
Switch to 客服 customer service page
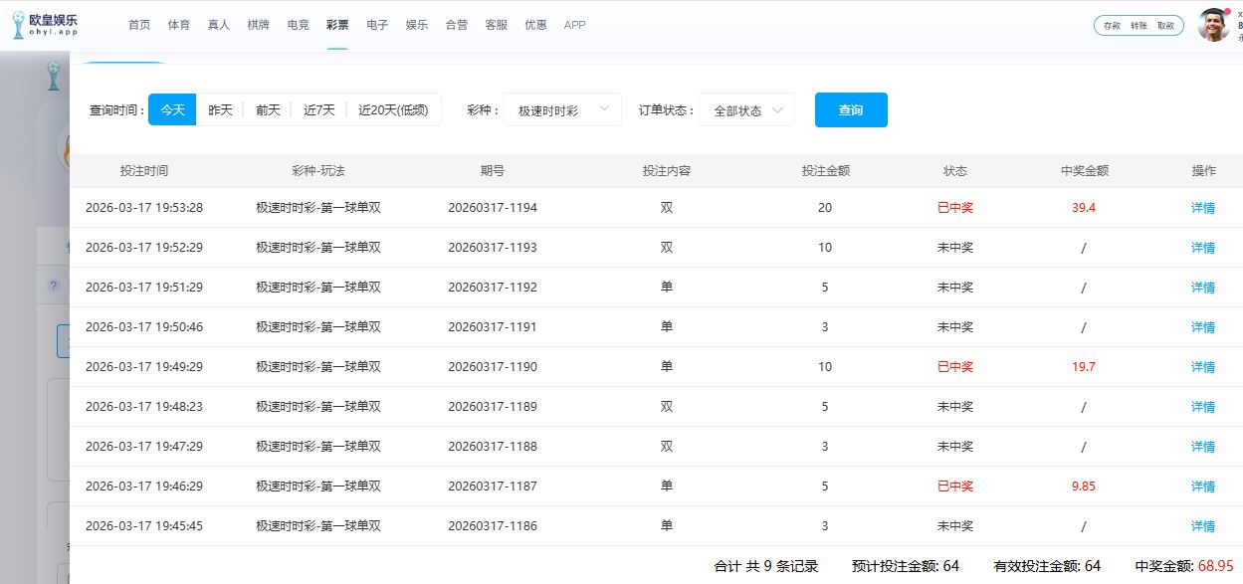(x=496, y=25)
